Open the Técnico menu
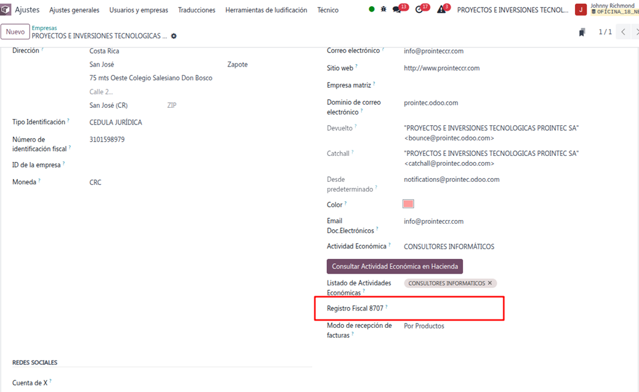 pyautogui.click(x=328, y=10)
